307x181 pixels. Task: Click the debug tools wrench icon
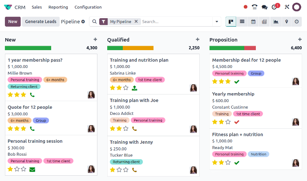point(287,7)
